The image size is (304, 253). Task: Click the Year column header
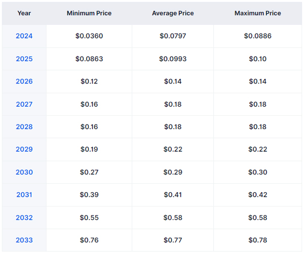click(24, 13)
